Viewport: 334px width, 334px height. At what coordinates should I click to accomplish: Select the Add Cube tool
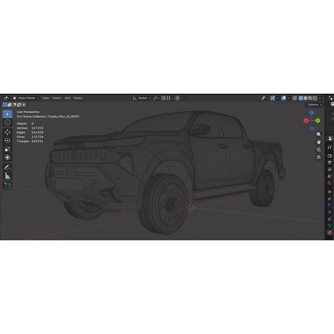pyautogui.click(x=7, y=186)
